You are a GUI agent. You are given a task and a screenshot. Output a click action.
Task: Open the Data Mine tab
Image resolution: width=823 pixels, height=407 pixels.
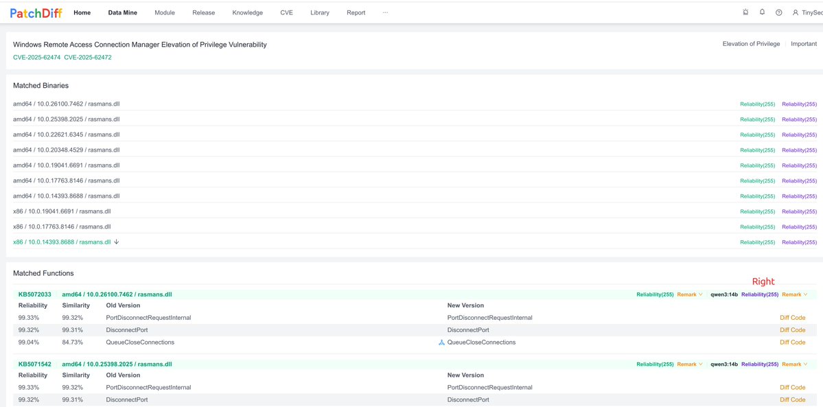[x=123, y=12]
